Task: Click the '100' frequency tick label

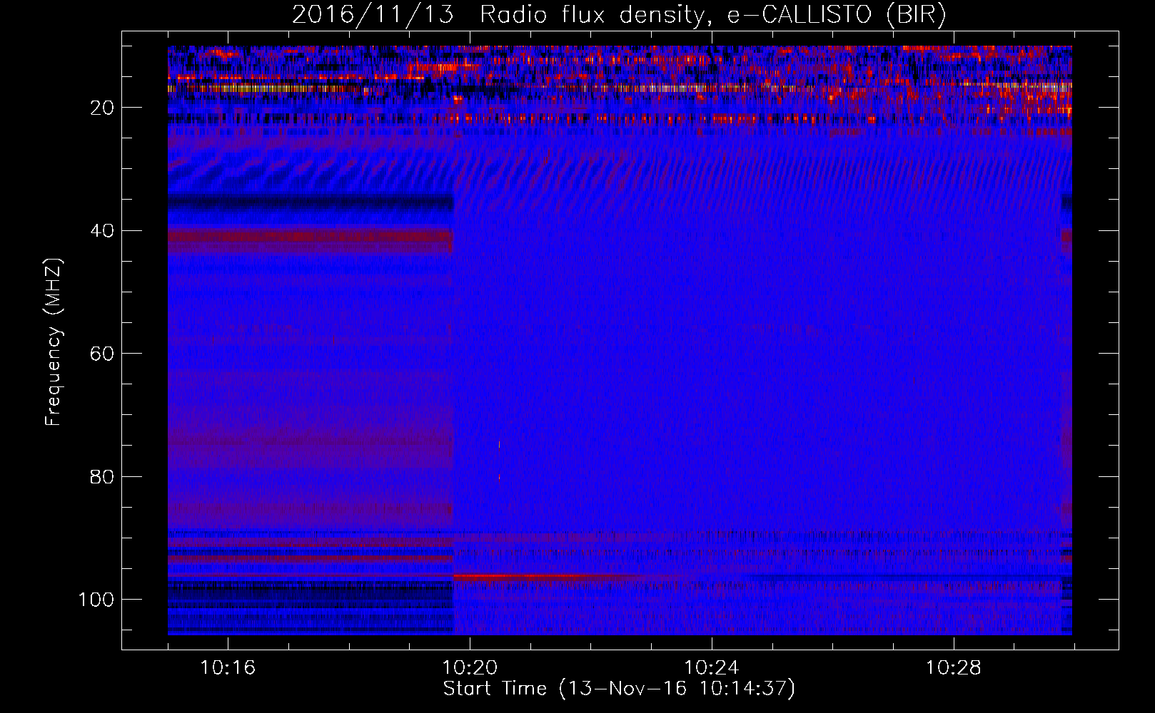Action: click(x=96, y=600)
